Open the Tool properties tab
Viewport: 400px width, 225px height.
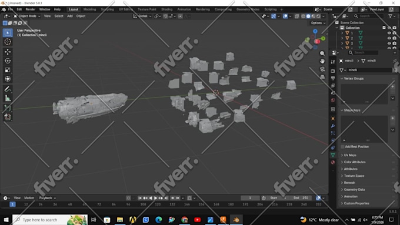pos(333,62)
